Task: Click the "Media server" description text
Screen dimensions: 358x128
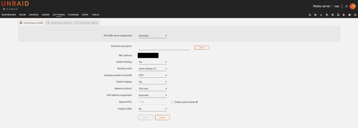Action: point(322,6)
